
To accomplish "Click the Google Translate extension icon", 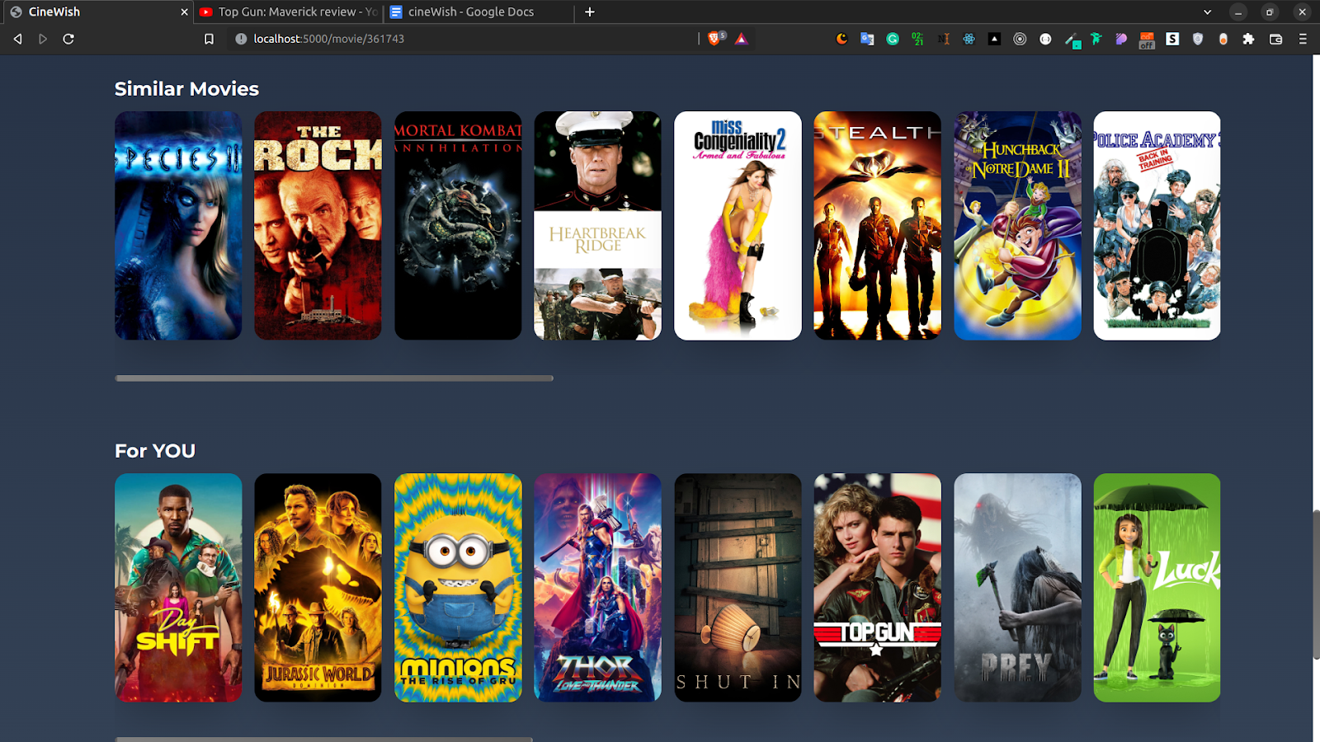I will pyautogui.click(x=867, y=39).
